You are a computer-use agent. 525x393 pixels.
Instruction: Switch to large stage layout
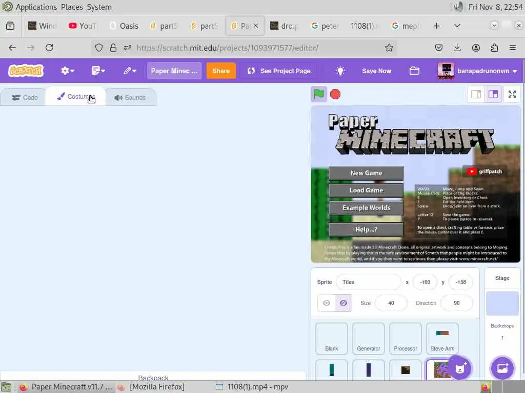pyautogui.click(x=493, y=94)
